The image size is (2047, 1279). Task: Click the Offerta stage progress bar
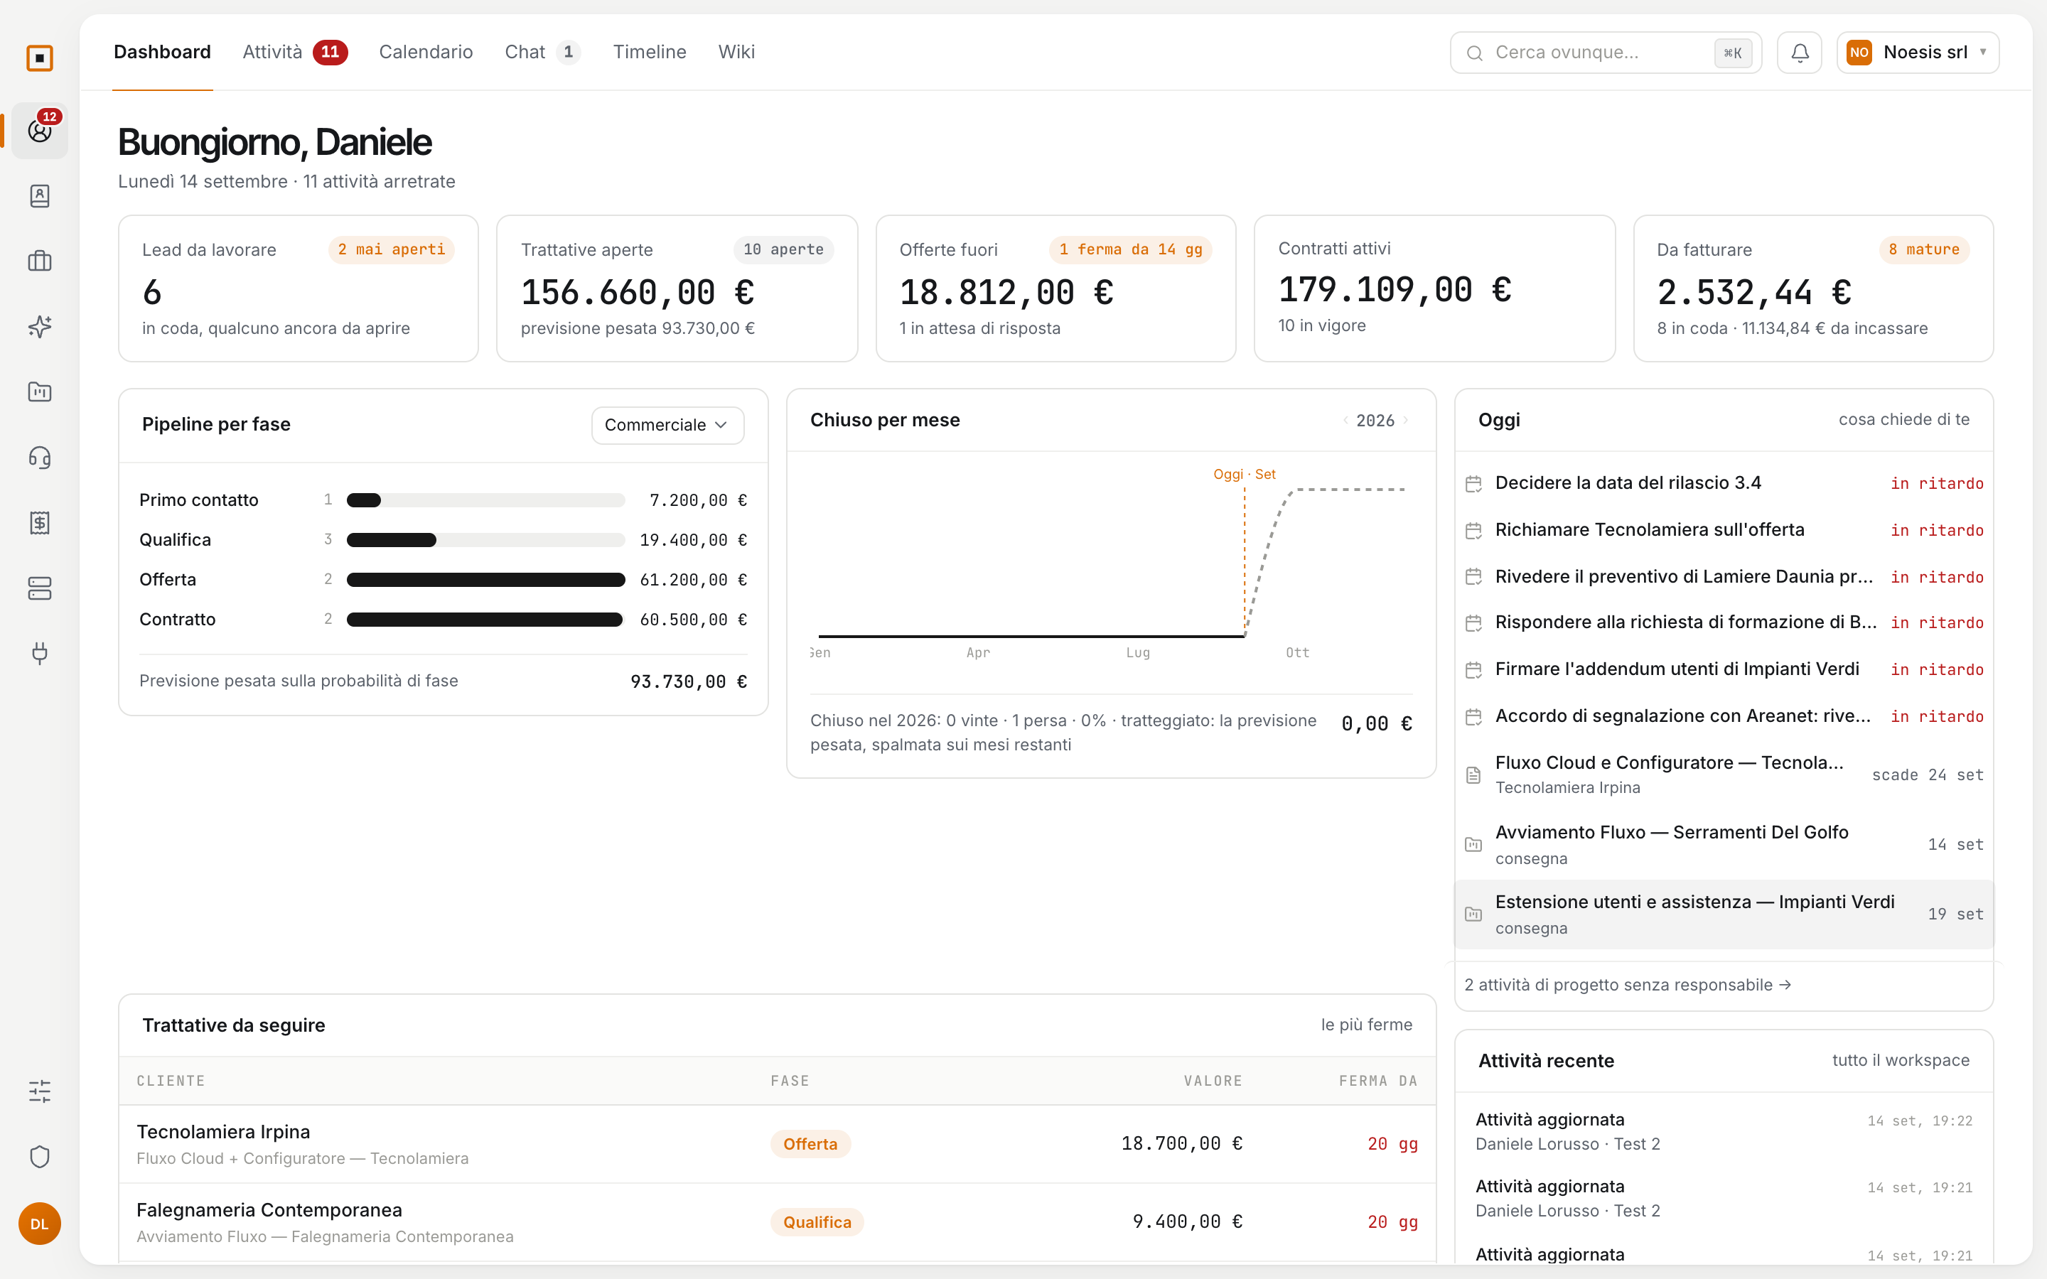tap(485, 579)
